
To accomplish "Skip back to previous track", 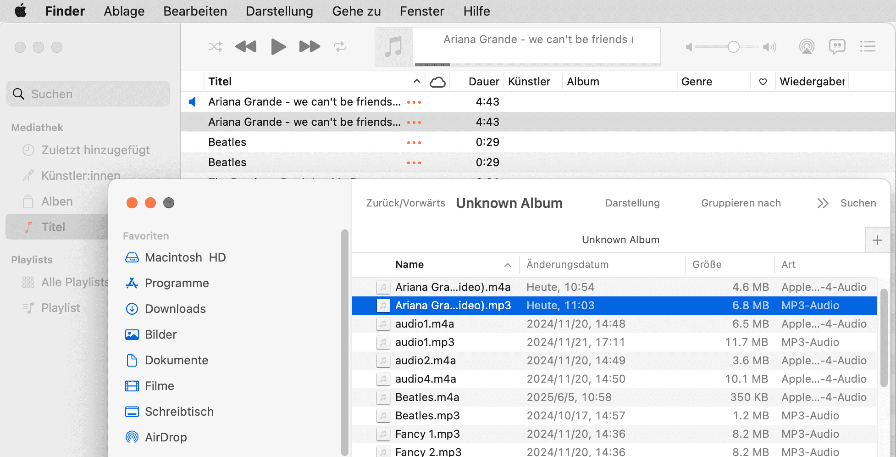I will tap(246, 47).
